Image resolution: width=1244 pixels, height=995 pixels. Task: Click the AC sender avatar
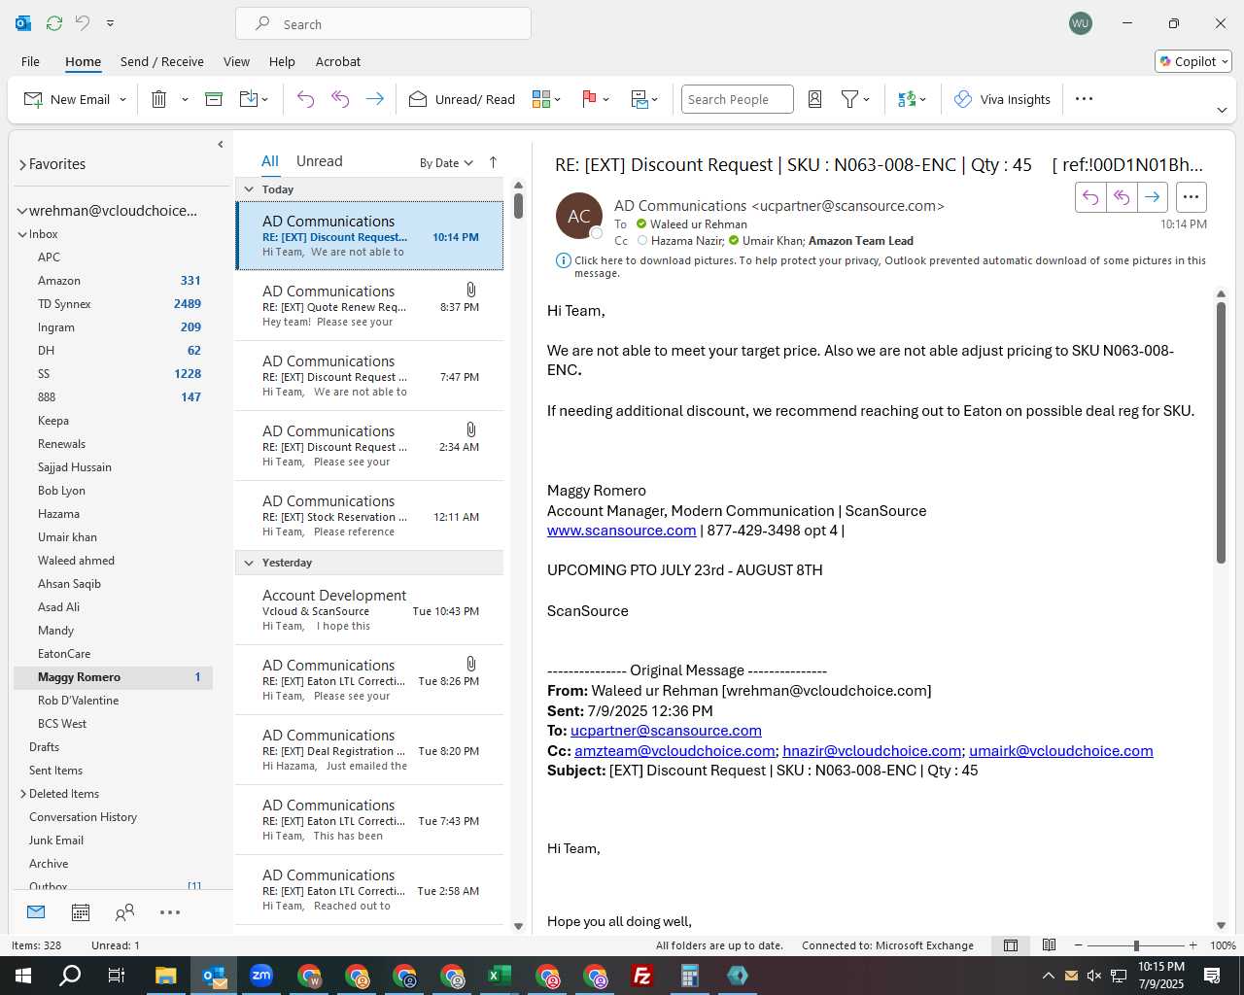pos(578,216)
